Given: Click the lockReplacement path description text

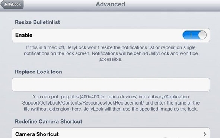Looking at the screenshot, I should click(111, 103).
